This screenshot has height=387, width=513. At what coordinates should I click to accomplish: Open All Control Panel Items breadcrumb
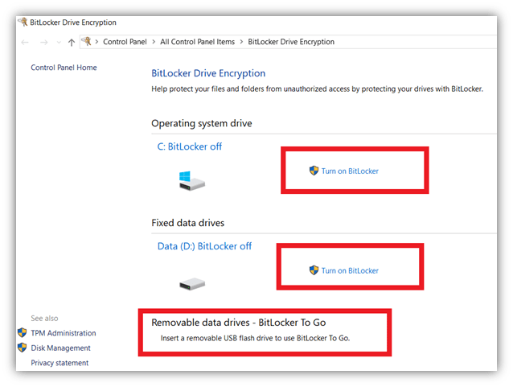click(x=197, y=42)
